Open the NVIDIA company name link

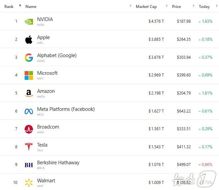click(x=45, y=19)
